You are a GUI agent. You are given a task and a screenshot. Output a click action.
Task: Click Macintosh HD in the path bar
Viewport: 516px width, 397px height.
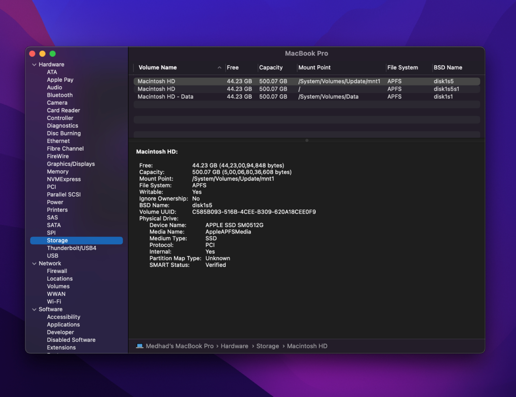coord(307,346)
